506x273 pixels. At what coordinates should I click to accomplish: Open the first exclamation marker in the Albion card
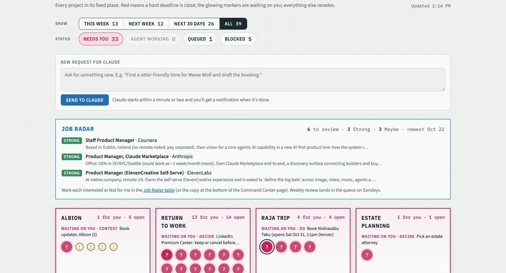(80, 247)
